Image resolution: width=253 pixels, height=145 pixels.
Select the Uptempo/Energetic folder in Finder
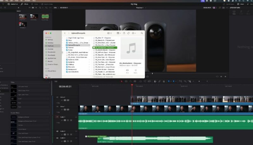click(78, 45)
